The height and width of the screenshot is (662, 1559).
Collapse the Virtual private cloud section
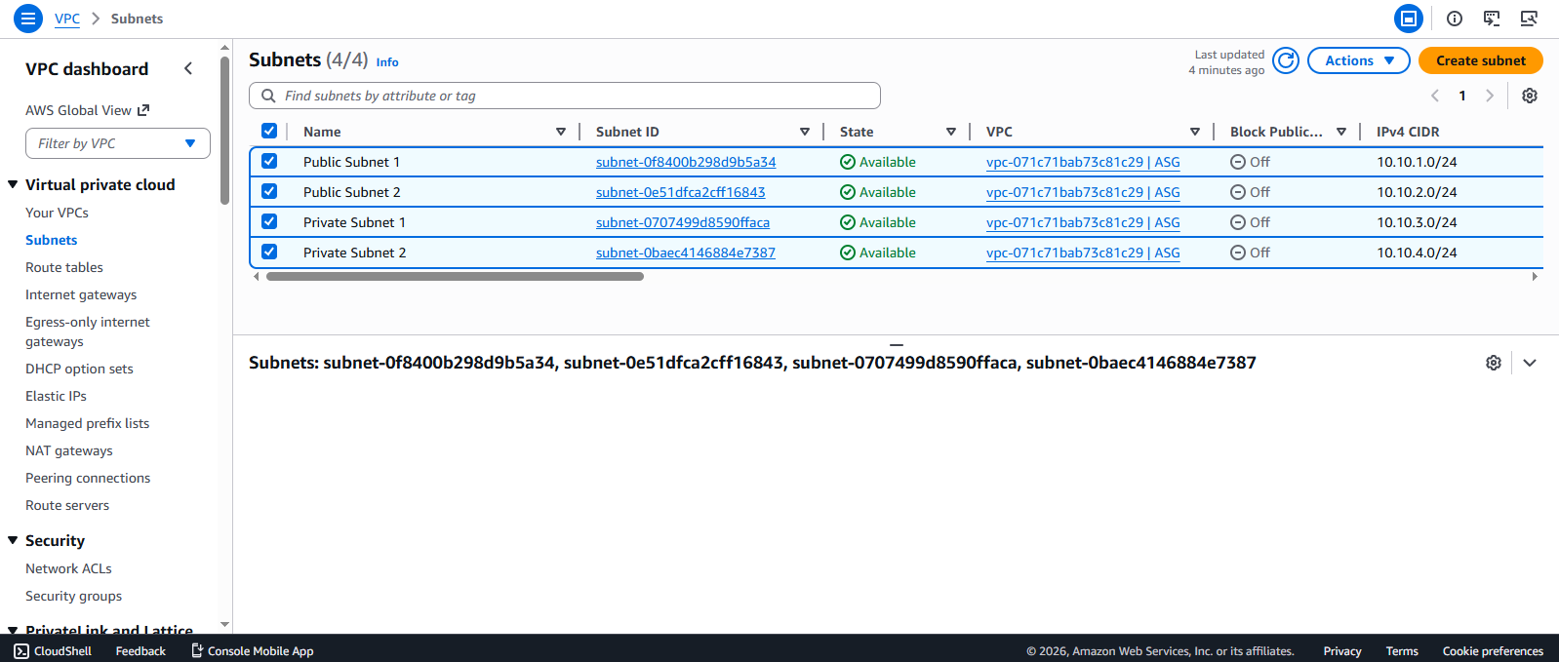[x=13, y=184]
